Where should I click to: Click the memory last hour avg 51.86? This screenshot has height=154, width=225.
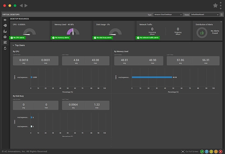point(180,60)
